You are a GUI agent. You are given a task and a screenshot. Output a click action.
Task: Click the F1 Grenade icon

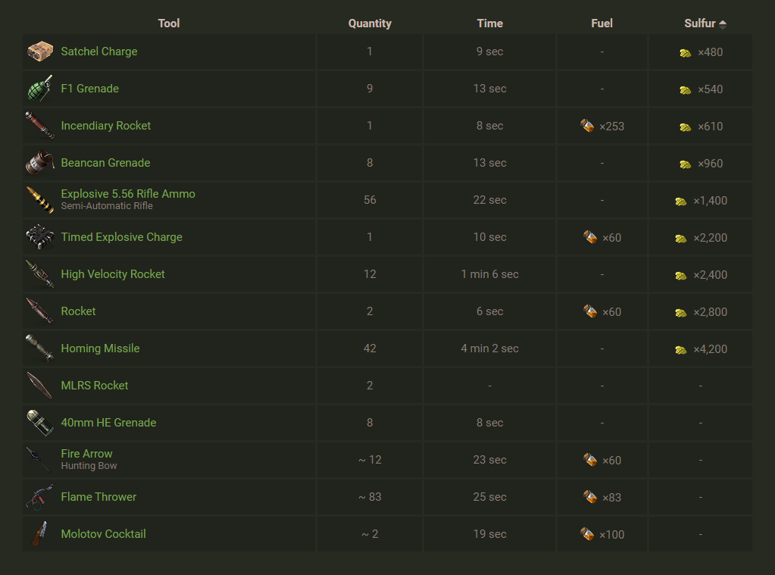click(39, 89)
